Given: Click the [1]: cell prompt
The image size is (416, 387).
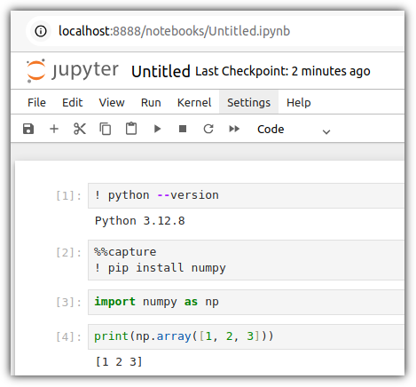Looking at the screenshot, I should point(68,196).
